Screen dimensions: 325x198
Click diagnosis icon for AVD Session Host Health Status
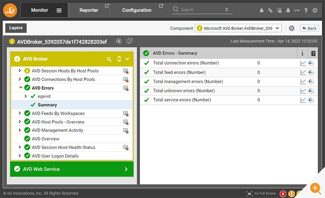point(126,148)
